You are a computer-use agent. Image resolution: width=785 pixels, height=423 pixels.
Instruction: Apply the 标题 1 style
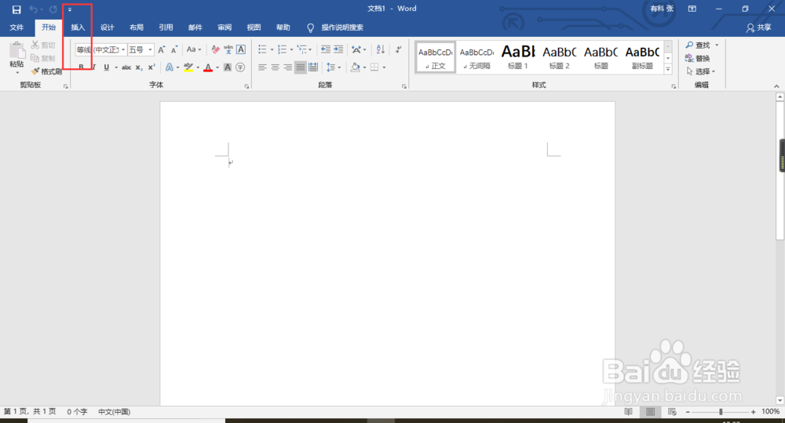coord(517,57)
